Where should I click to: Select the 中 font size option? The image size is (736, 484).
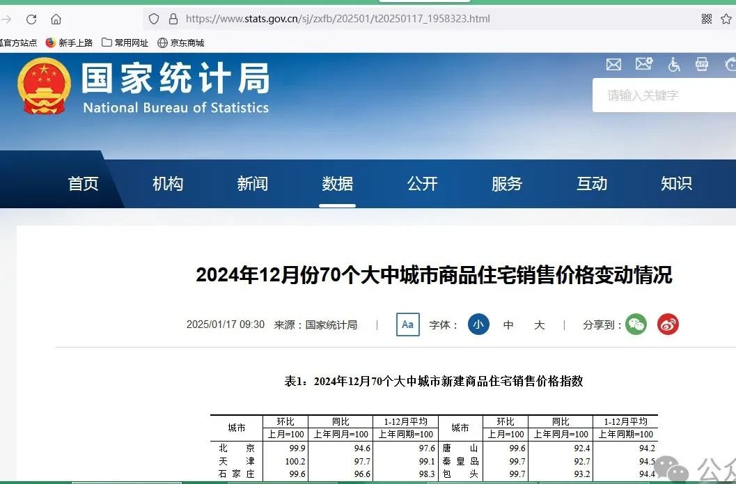coord(508,325)
